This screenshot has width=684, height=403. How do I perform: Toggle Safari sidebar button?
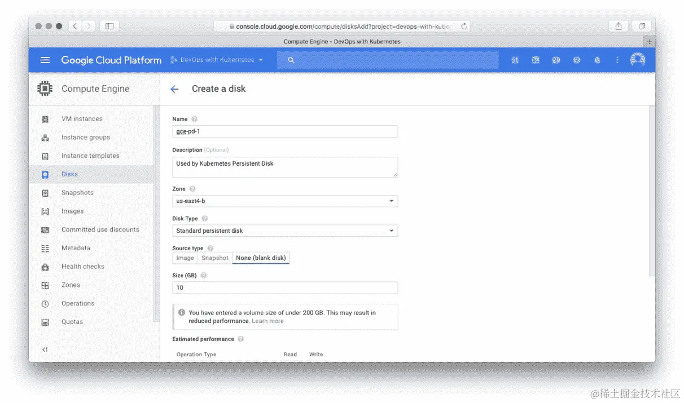click(109, 26)
